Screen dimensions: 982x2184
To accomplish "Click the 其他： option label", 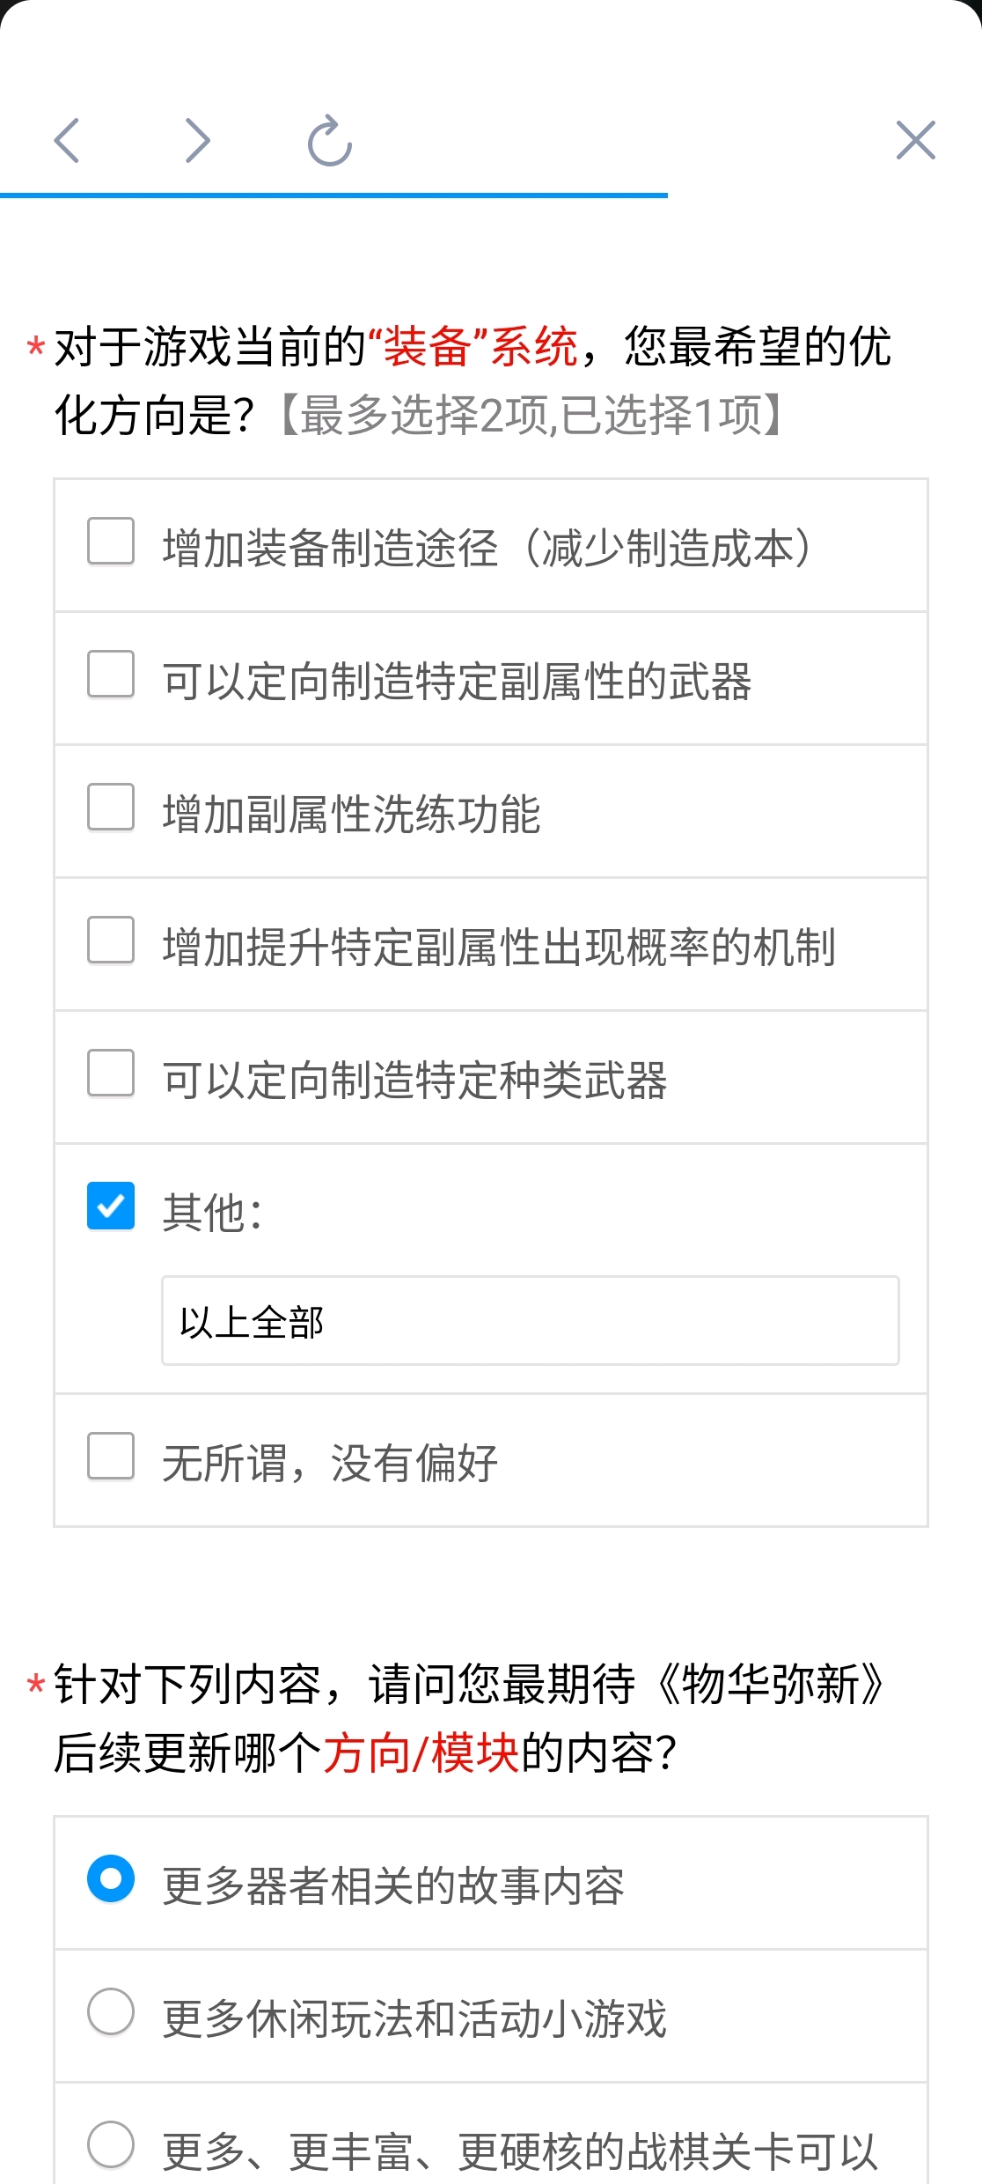I will pyautogui.click(x=212, y=1213).
